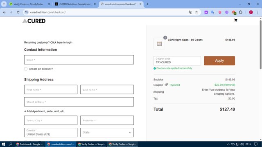Open the purple round extension icon
262x147 pixels.
(x=226, y=12)
